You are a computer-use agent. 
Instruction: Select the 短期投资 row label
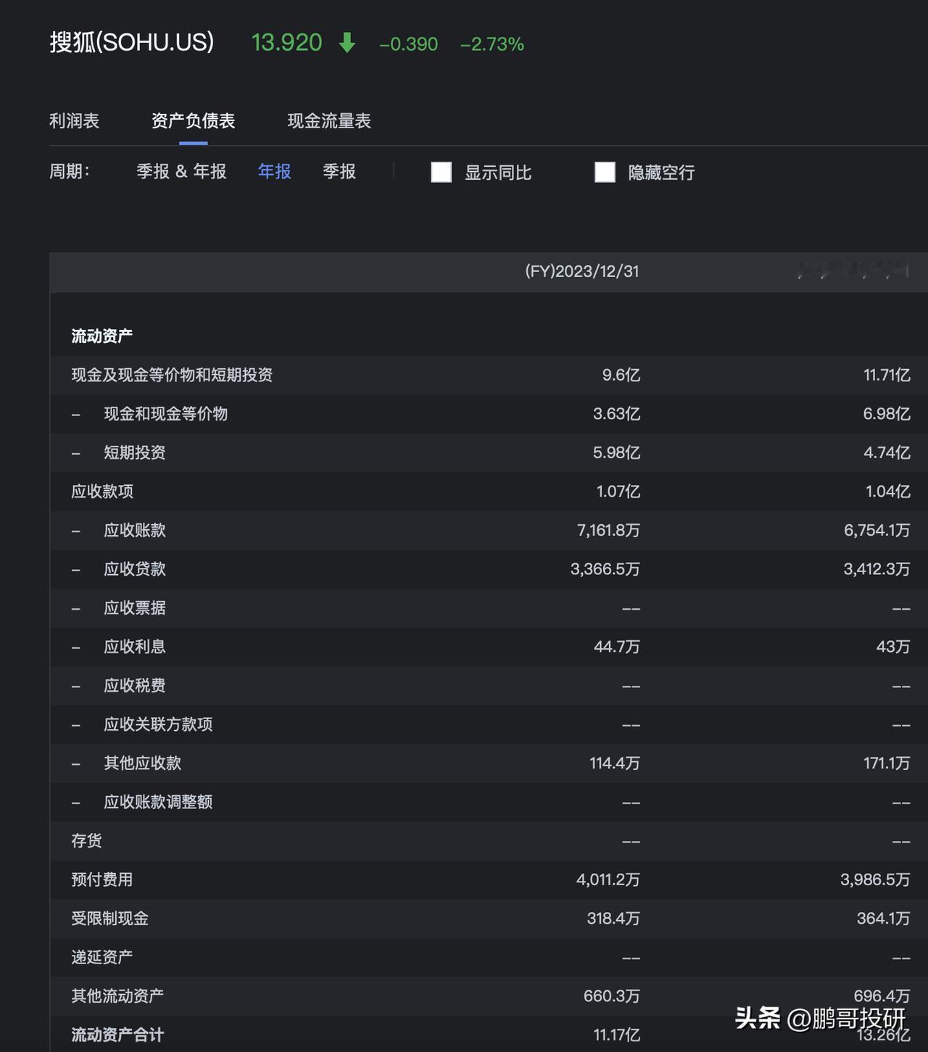point(135,453)
